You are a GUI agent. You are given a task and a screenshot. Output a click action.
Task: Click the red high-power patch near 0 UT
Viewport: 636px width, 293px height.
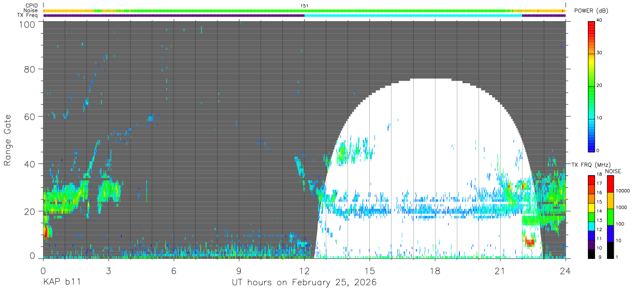coord(46,232)
